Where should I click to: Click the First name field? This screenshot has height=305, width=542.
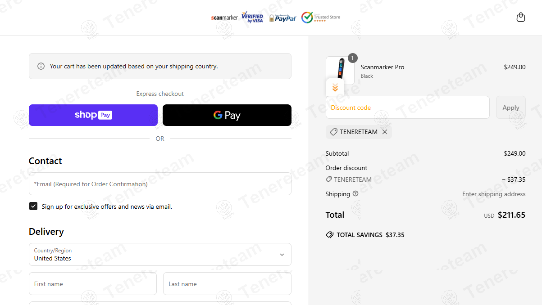[93, 284]
